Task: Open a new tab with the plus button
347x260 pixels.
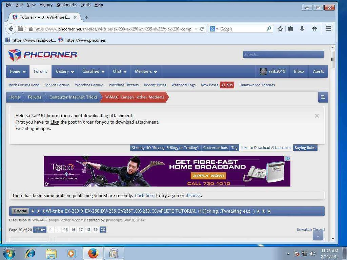Action: click(86, 17)
